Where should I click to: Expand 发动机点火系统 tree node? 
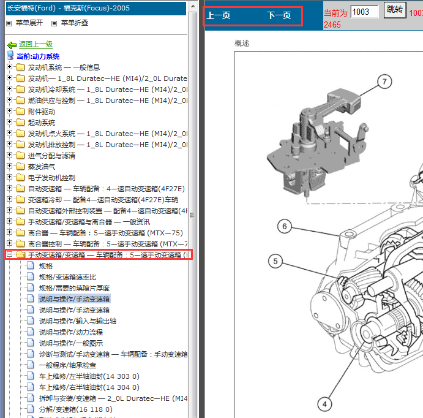point(9,133)
